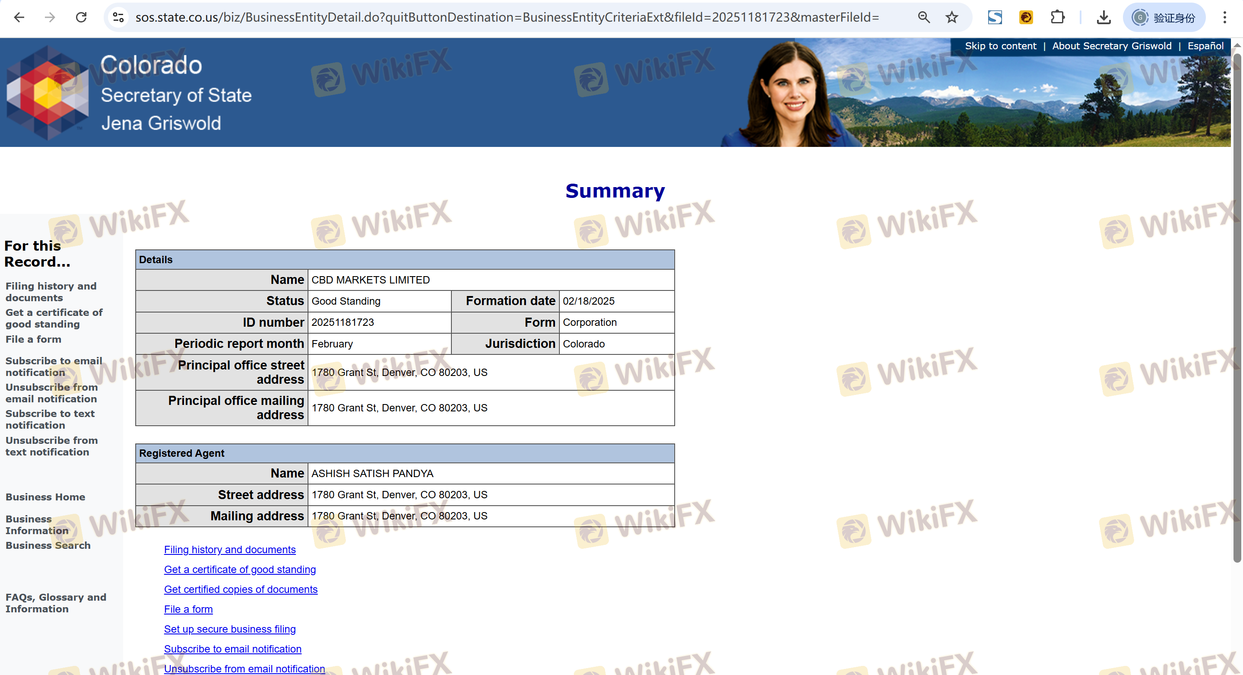Open Chrome three-dot menu
1243x675 pixels.
(1224, 18)
